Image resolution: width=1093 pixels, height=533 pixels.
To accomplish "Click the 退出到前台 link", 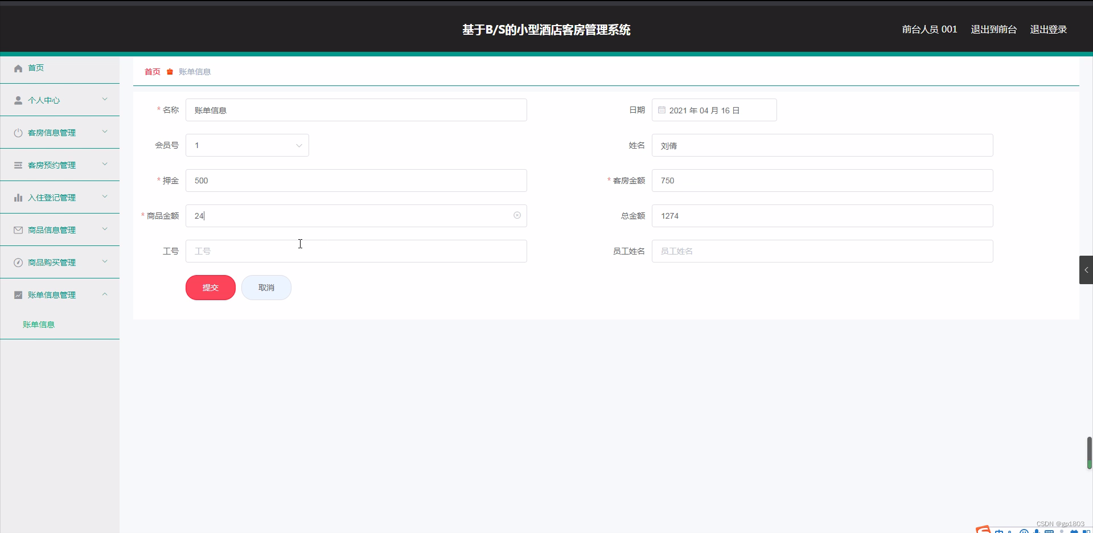I will [993, 30].
